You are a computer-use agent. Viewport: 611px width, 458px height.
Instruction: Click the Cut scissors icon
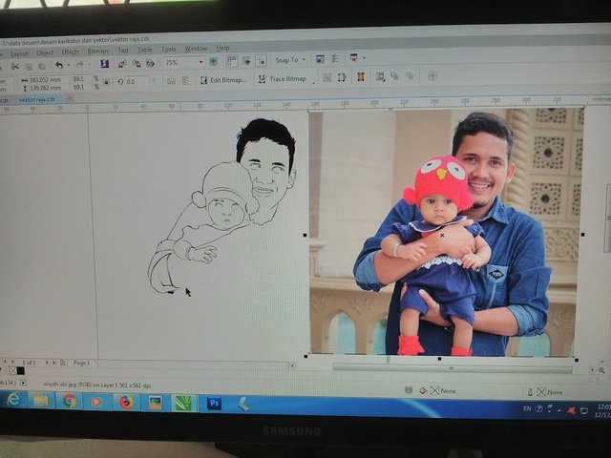[x=15, y=67]
